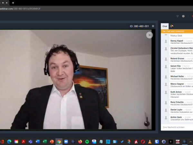This screenshot has width=193, height=145.
Task: Open the padlock app in the taskbar
Action: coord(164,141)
